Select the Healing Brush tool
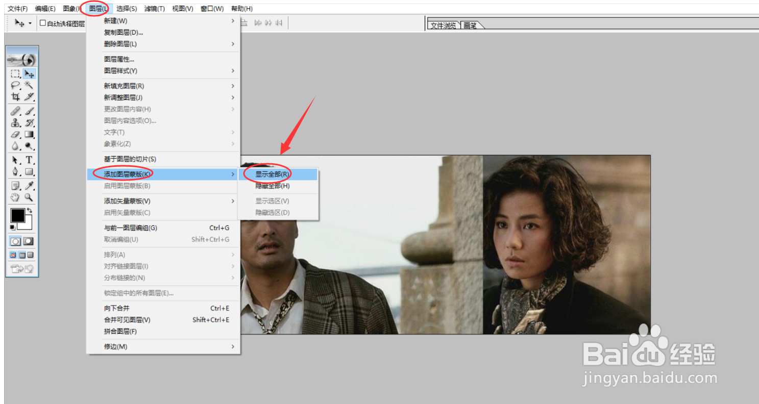759x404 pixels. tap(15, 111)
